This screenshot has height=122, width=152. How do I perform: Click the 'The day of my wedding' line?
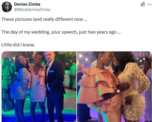pyautogui.click(x=61, y=32)
